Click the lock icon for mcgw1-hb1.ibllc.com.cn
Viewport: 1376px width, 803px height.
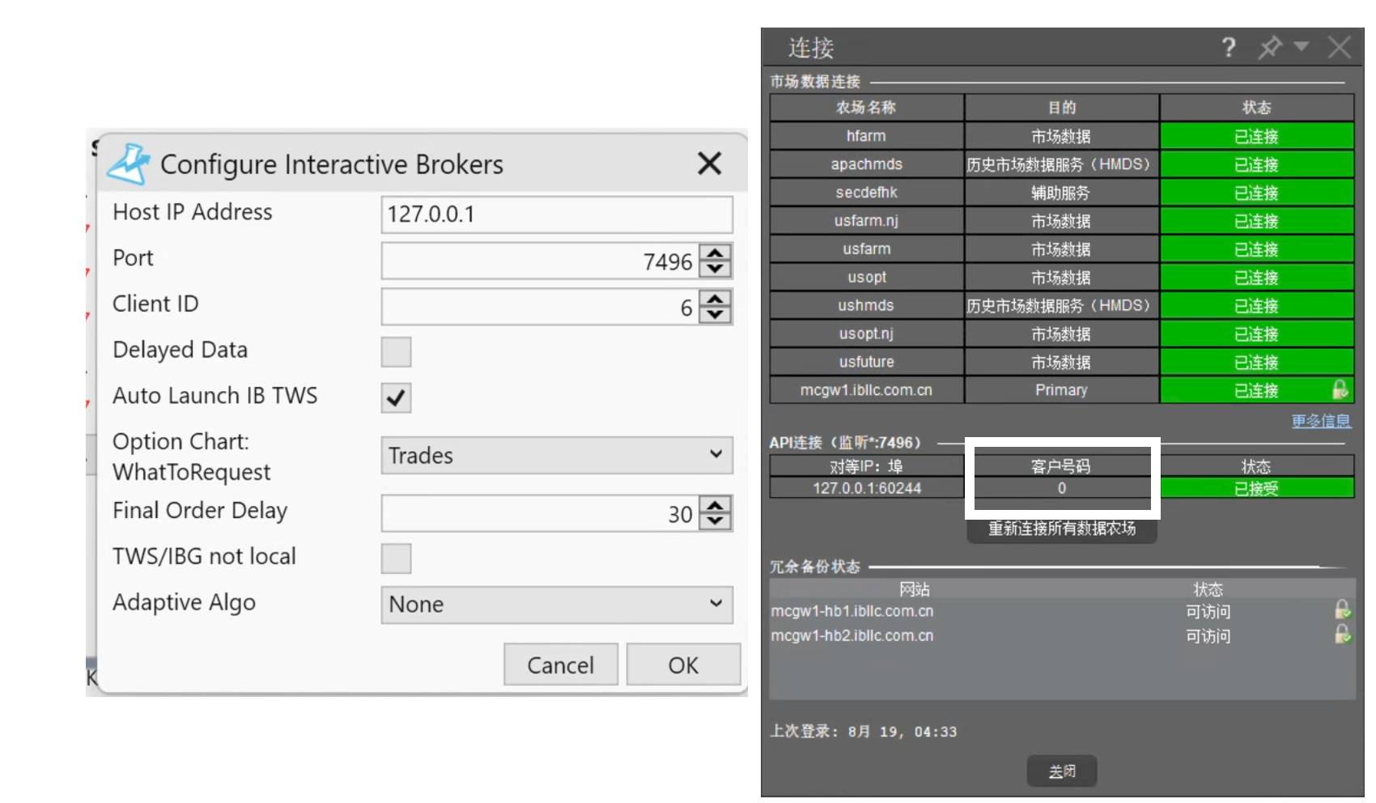[x=1342, y=610]
